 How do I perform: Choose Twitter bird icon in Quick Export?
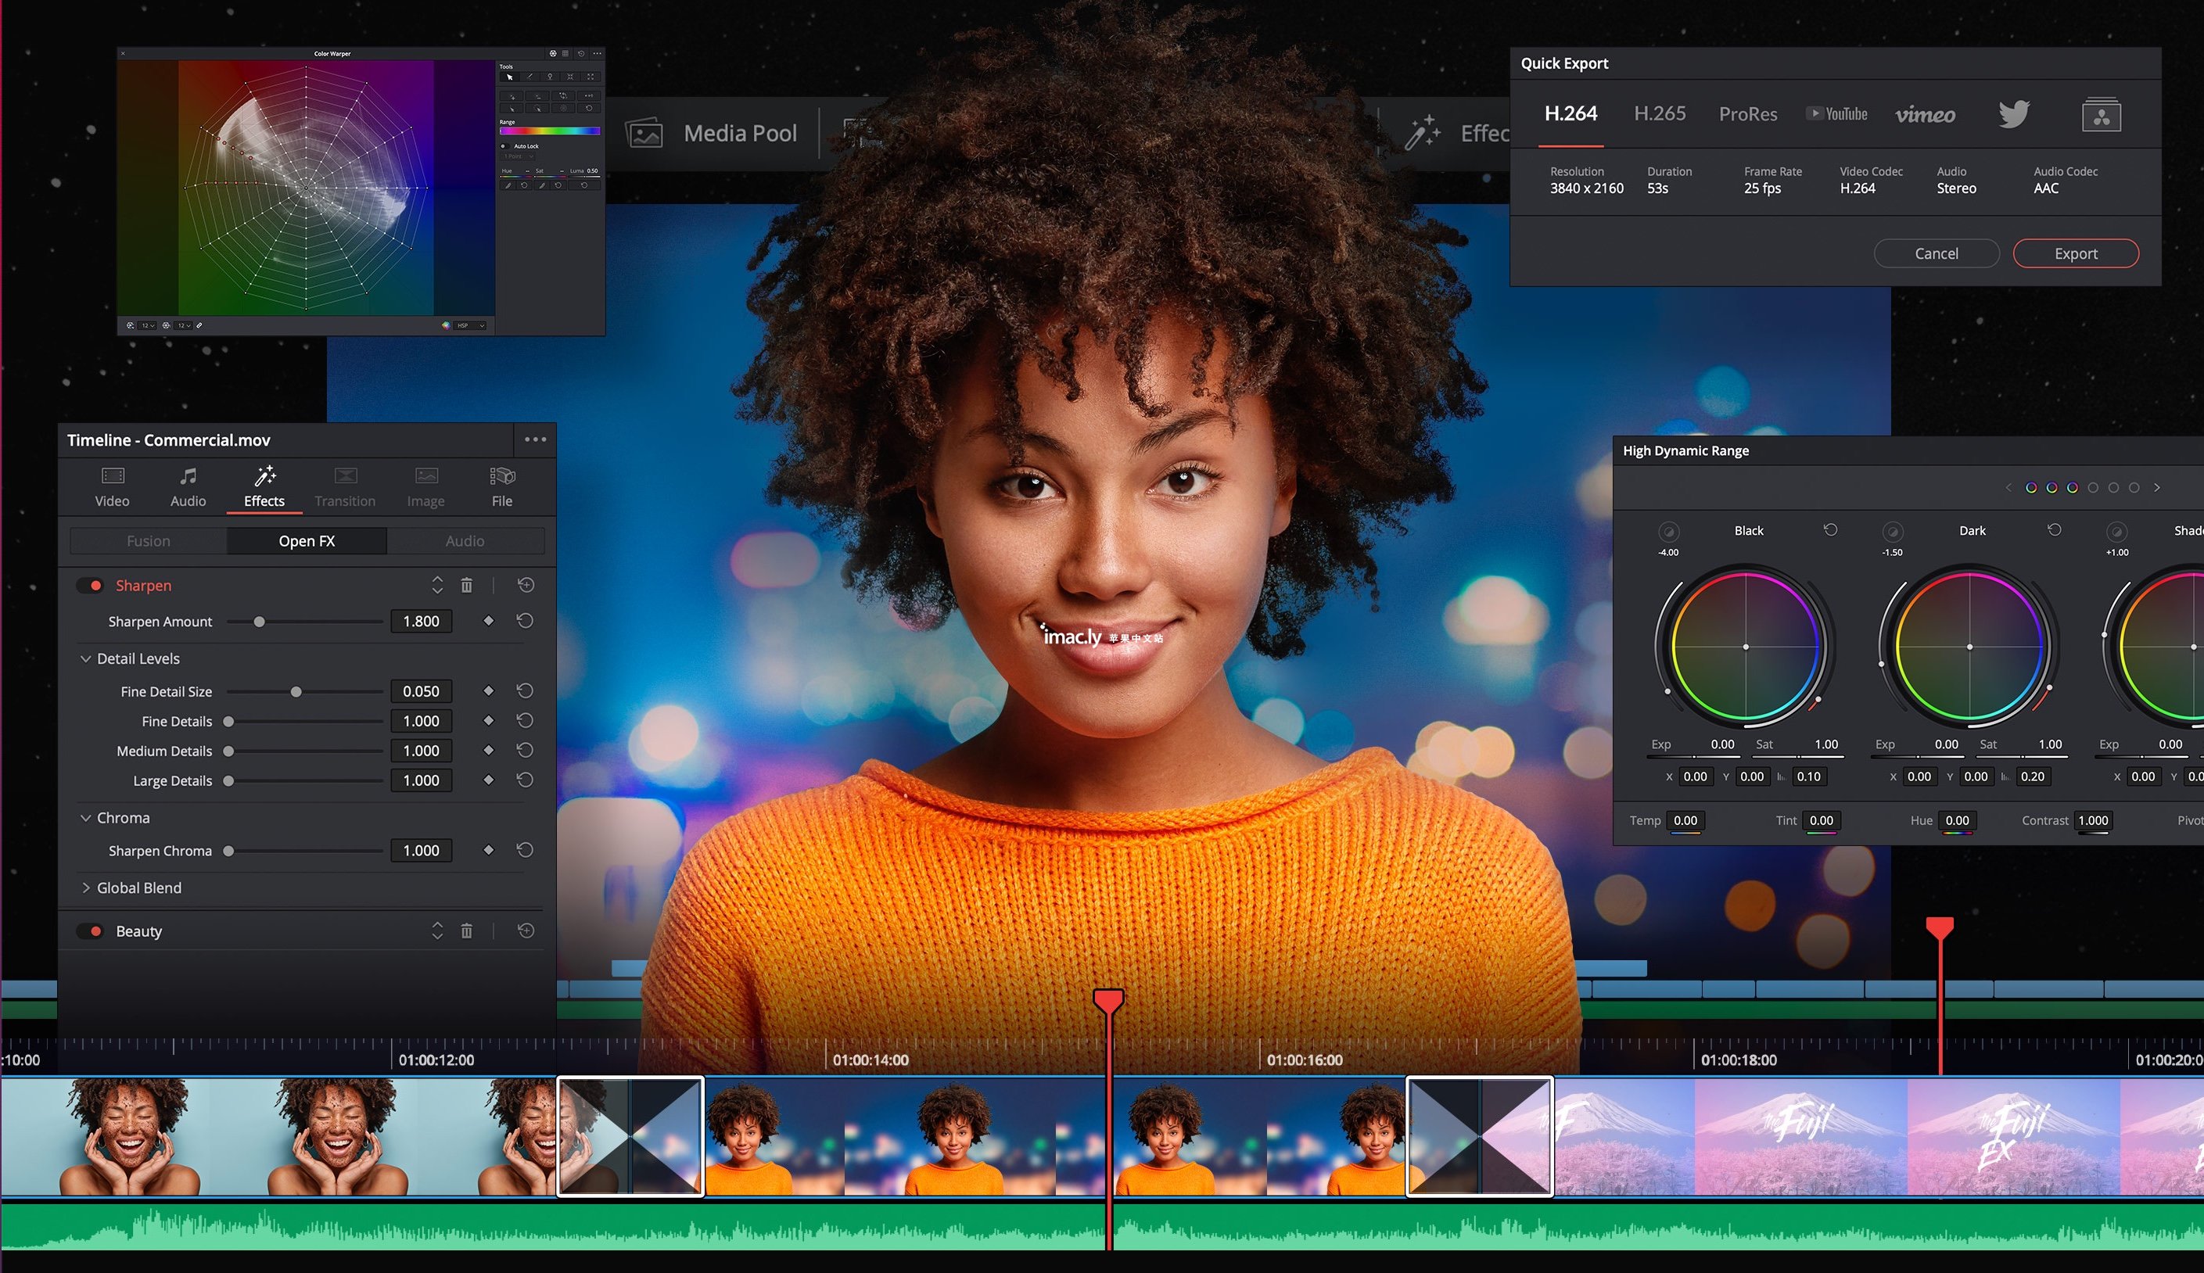2014,113
